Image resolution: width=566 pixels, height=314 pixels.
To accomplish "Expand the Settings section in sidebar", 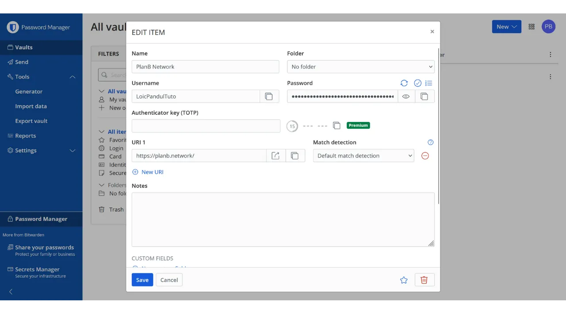I will (x=73, y=151).
